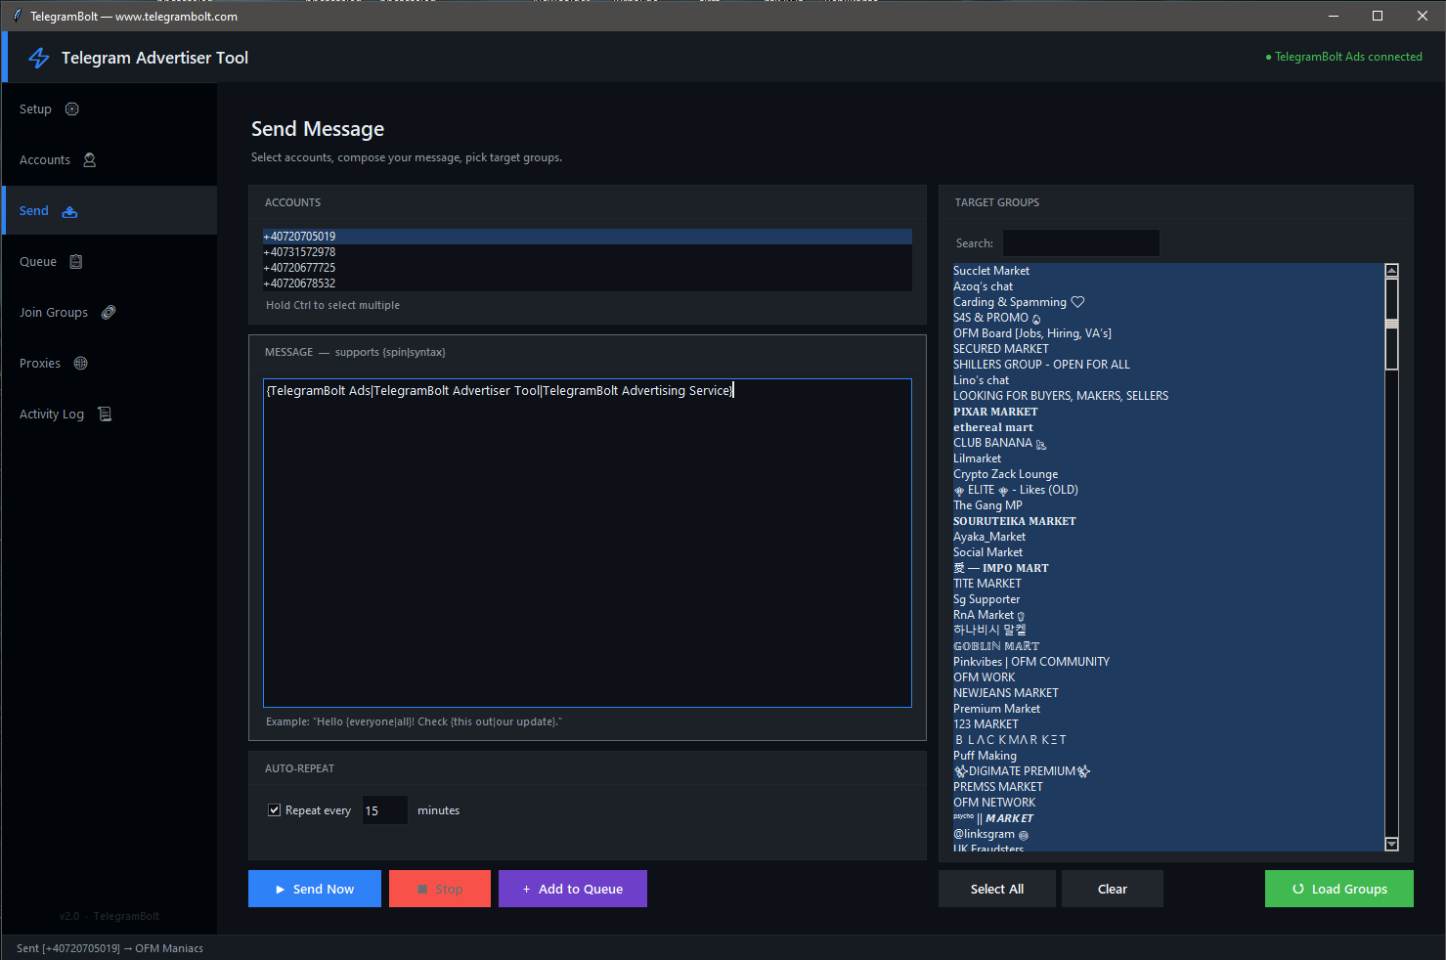Viewport: 1446px width, 960px height.
Task: Select the NEWJEANS MARKET group
Action: pos(1168,693)
